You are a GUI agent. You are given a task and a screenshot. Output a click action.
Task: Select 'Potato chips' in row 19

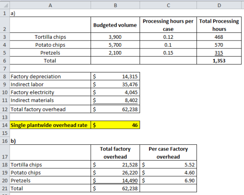pyautogui.click(x=50, y=173)
